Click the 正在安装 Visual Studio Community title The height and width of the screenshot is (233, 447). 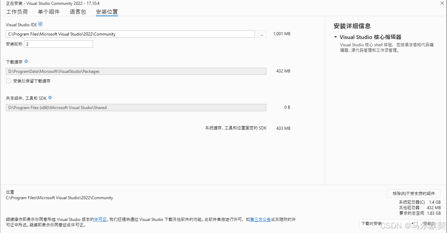(53, 3)
